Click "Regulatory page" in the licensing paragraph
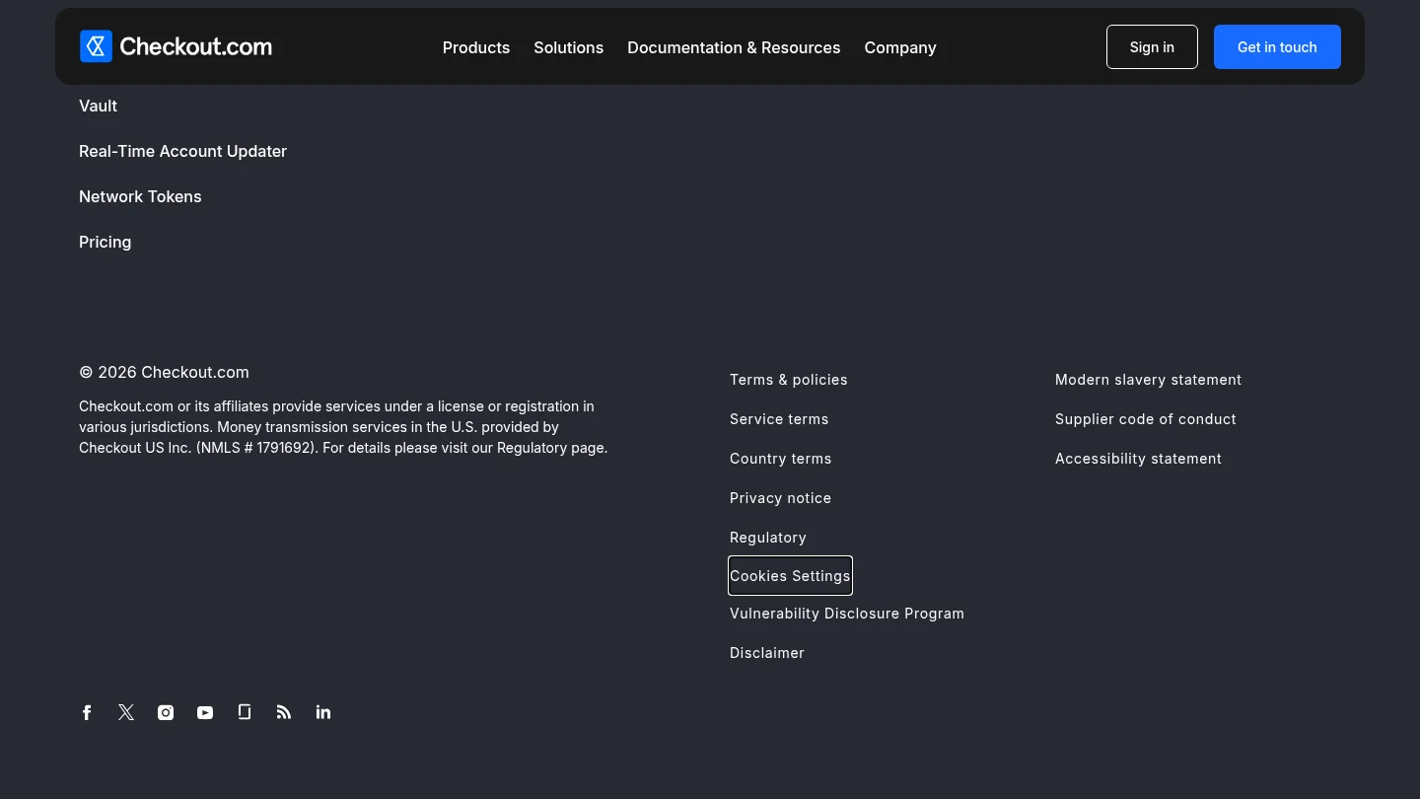The height and width of the screenshot is (799, 1420). (x=550, y=448)
